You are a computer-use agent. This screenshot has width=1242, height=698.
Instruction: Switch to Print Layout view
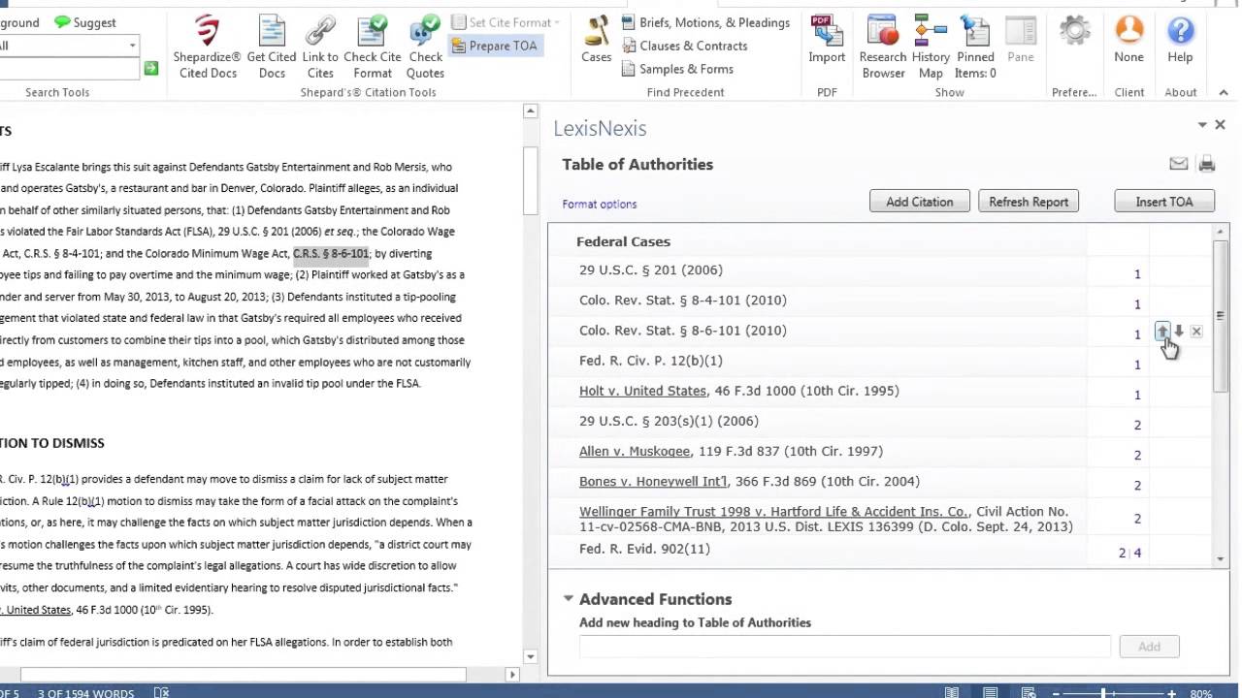coord(990,692)
